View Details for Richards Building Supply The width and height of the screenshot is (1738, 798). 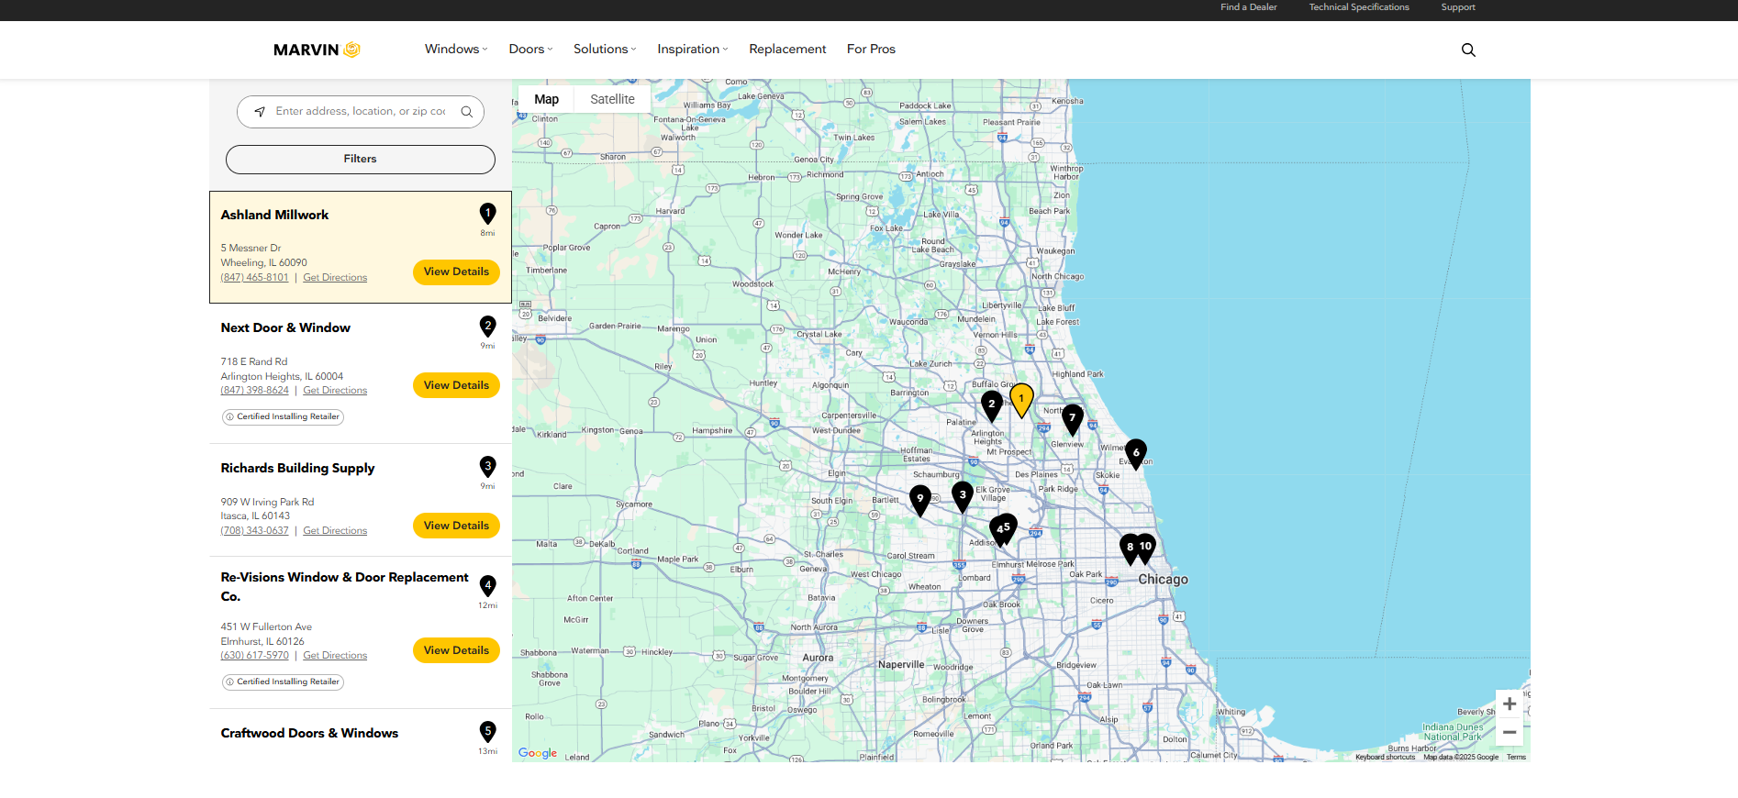pos(456,526)
